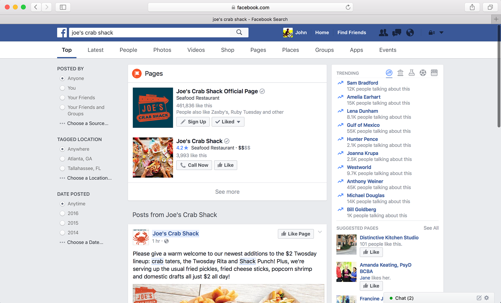Click John's profile picture in header

pos(288,33)
